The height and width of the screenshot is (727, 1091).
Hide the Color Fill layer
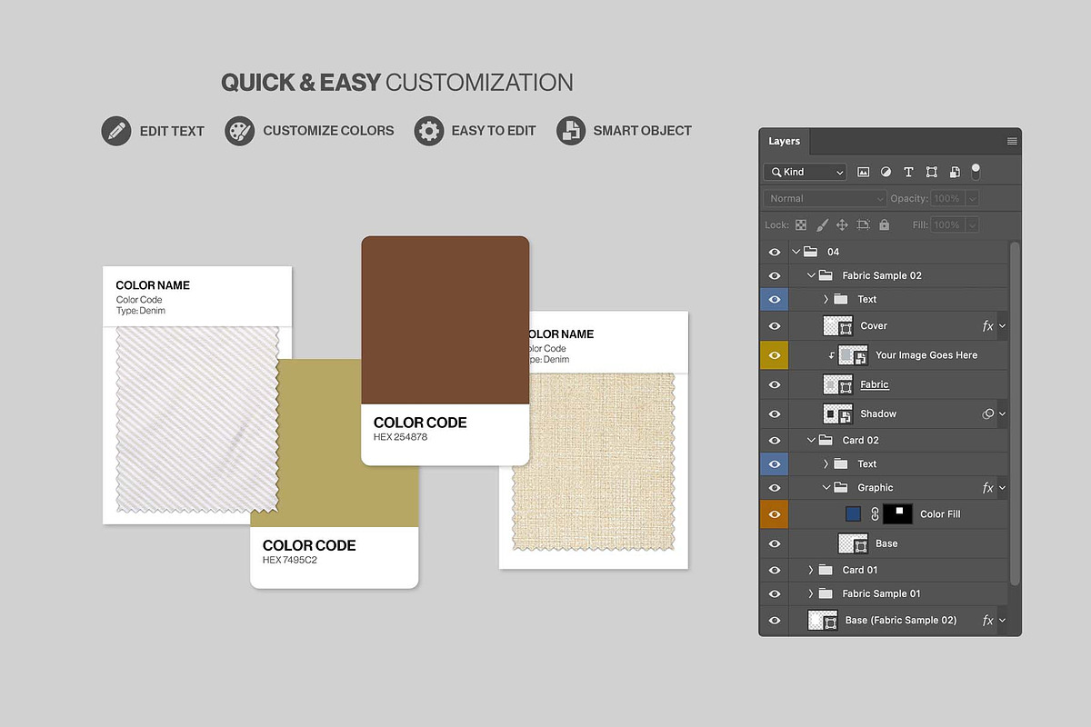(x=775, y=514)
